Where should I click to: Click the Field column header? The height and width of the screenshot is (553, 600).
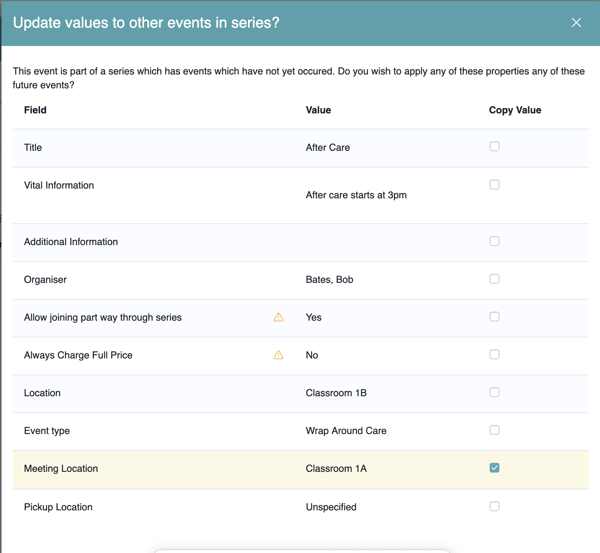point(35,110)
